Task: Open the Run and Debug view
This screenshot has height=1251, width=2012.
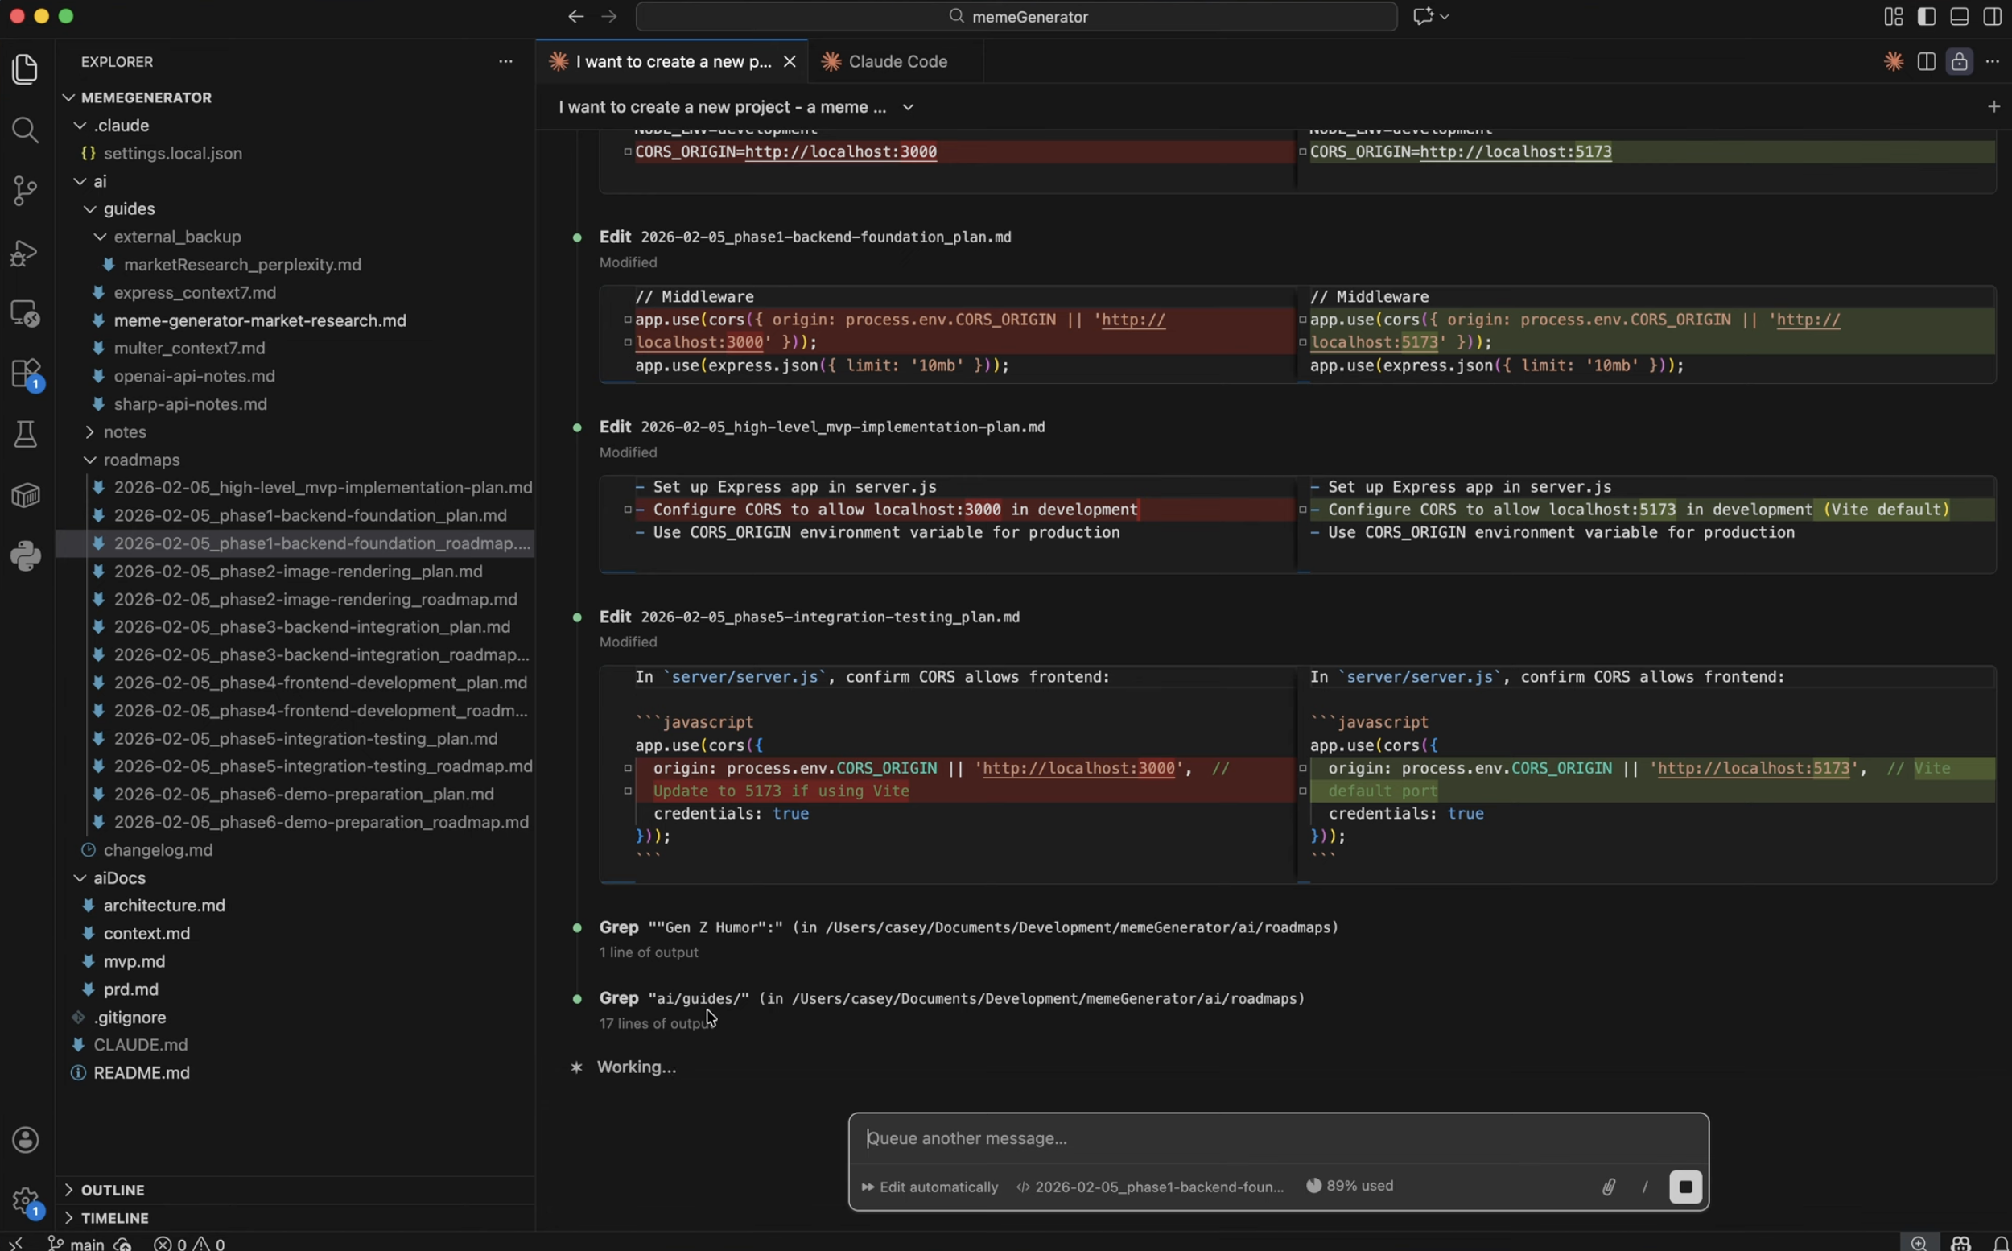Action: [x=26, y=252]
